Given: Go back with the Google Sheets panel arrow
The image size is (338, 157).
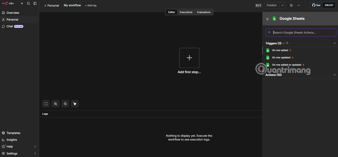Looking at the screenshot, I should [268, 19].
